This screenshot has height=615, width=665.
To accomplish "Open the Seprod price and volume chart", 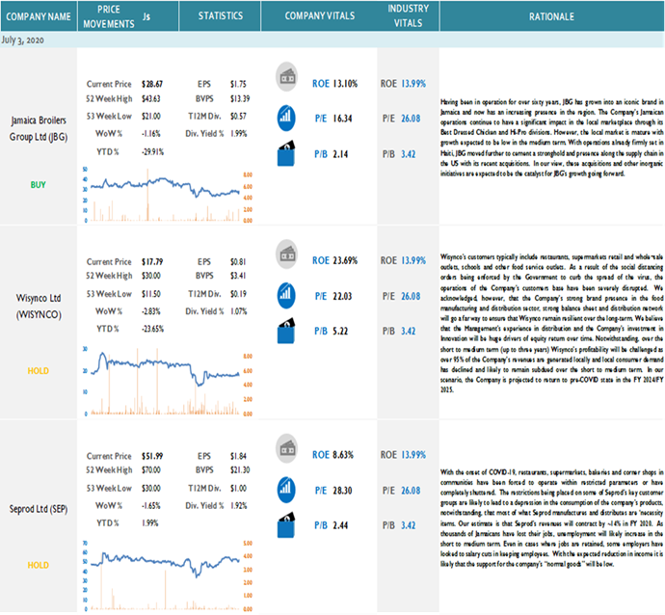I will (168, 575).
